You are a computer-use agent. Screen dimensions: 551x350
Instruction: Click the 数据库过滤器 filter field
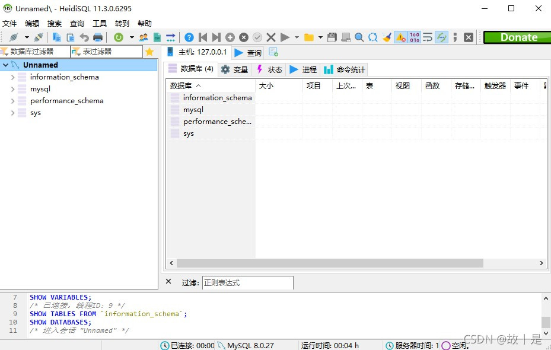pyautogui.click(x=35, y=52)
